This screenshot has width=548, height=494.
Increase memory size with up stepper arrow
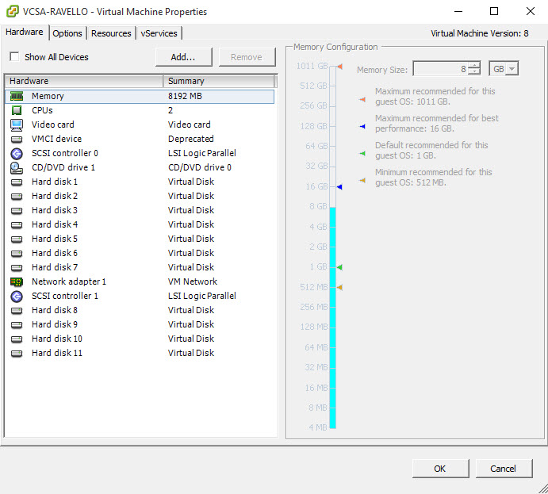coord(473,66)
